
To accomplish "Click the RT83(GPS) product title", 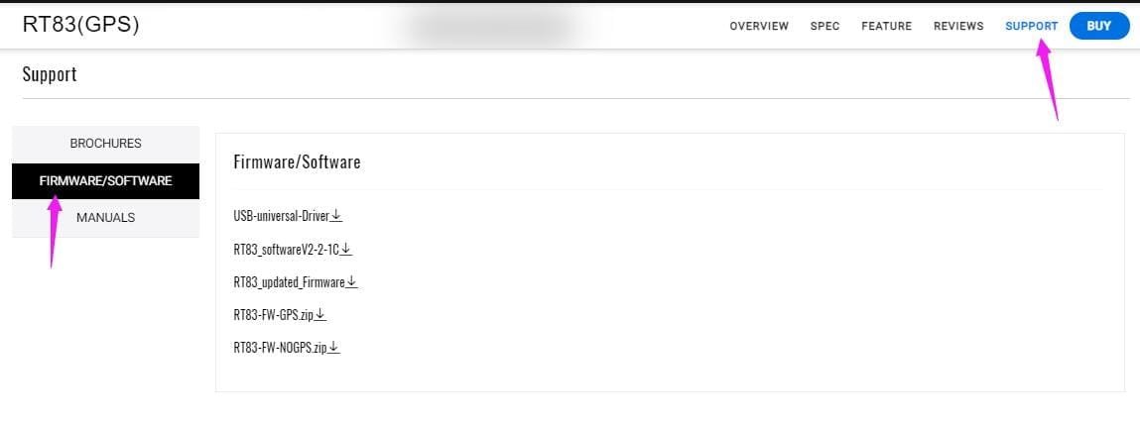I will pos(80,25).
